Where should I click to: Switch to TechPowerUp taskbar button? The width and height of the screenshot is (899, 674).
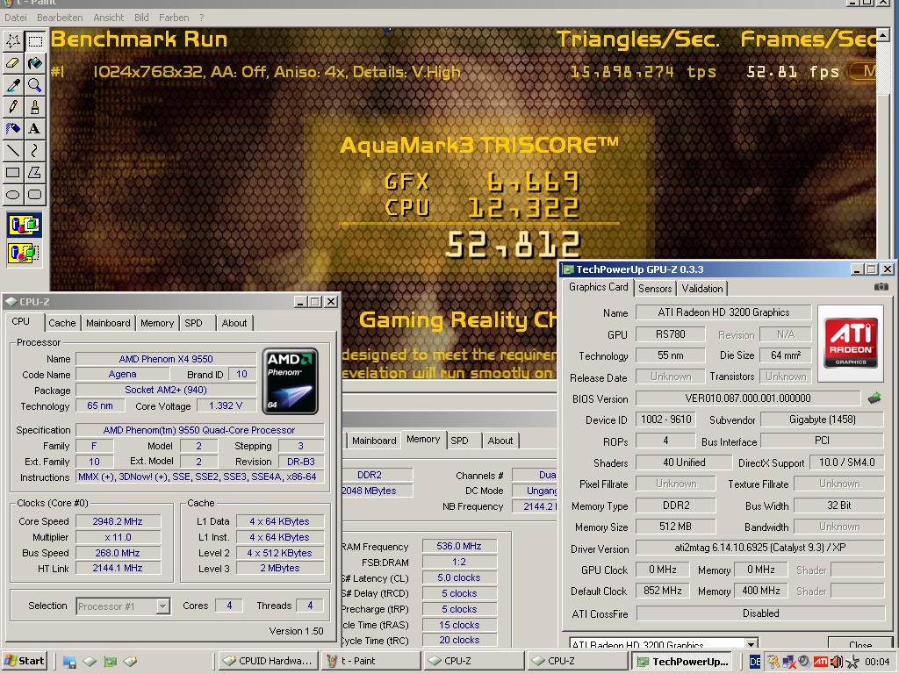(x=683, y=661)
